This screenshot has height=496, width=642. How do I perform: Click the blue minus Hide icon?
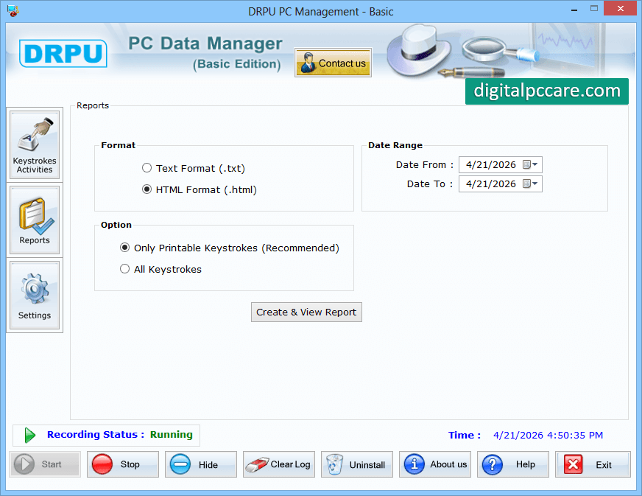click(x=180, y=464)
